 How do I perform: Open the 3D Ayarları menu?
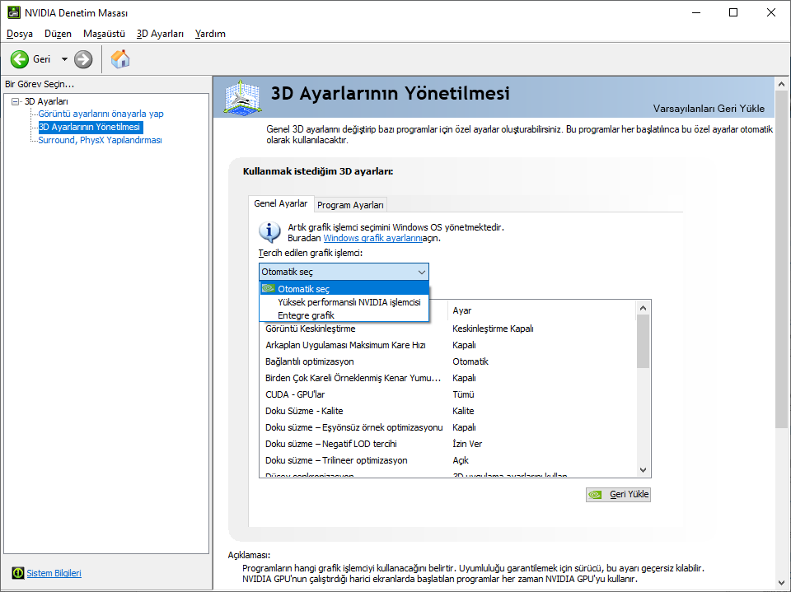160,34
